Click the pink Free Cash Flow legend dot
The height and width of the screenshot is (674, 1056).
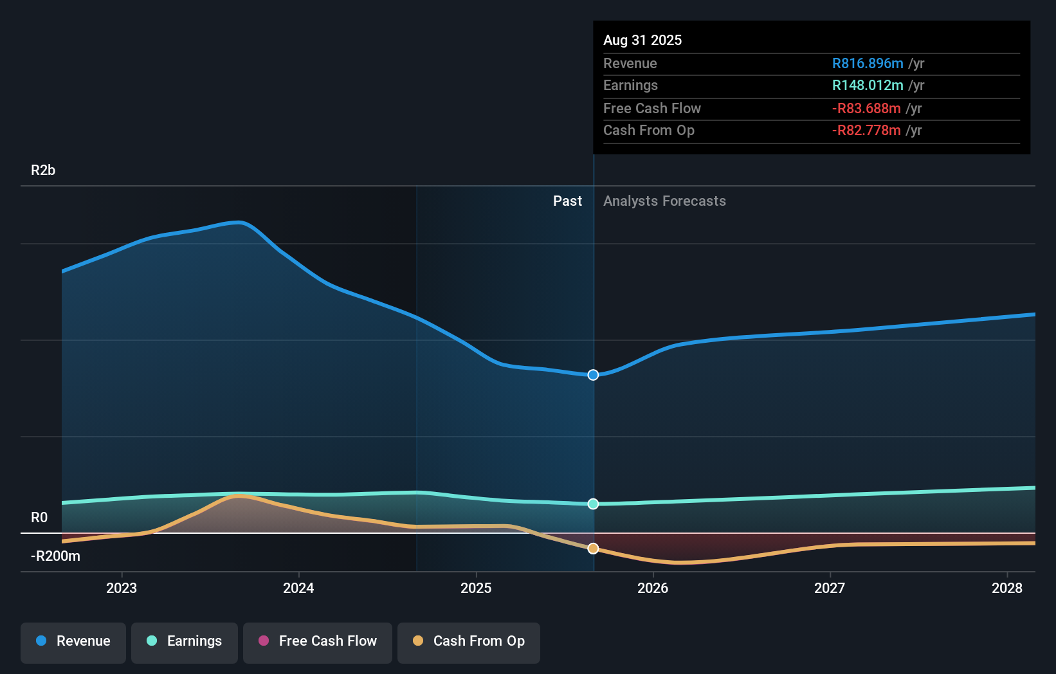(264, 641)
